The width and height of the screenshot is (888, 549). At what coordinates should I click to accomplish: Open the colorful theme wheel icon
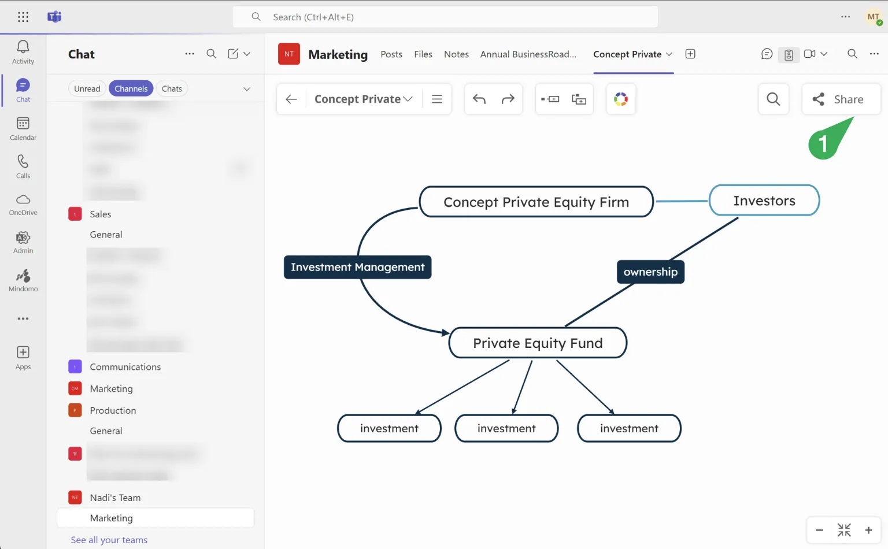tap(621, 99)
